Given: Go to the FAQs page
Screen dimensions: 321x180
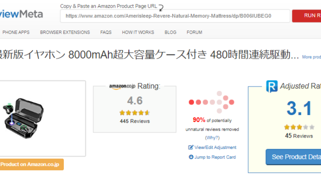Looking at the screenshot, I should [x=106, y=32].
